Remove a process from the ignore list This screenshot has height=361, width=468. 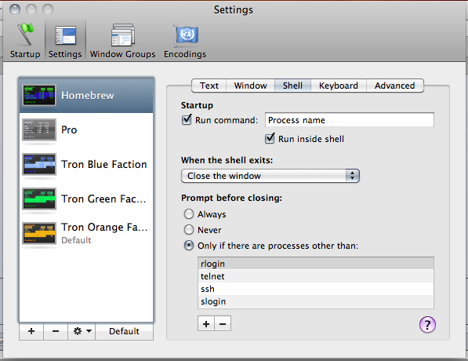223,324
